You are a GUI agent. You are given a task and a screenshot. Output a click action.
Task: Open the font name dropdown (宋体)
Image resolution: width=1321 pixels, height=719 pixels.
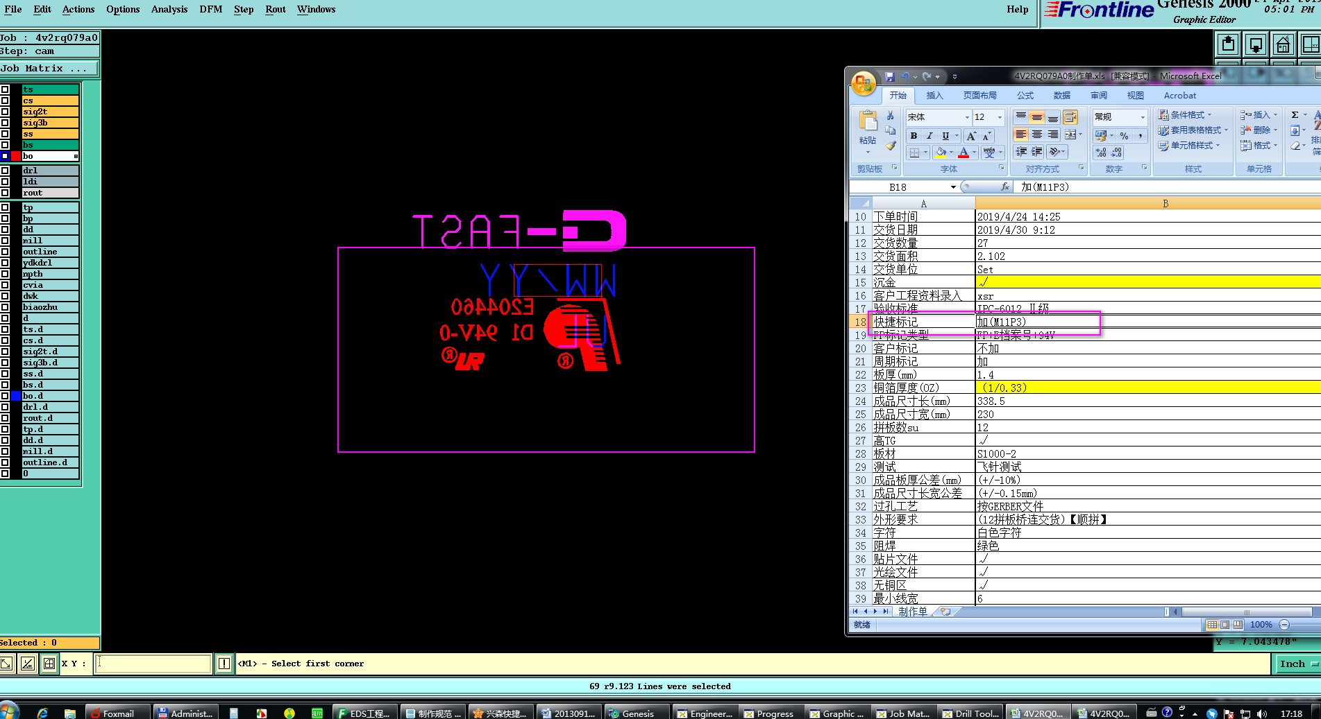coord(966,117)
